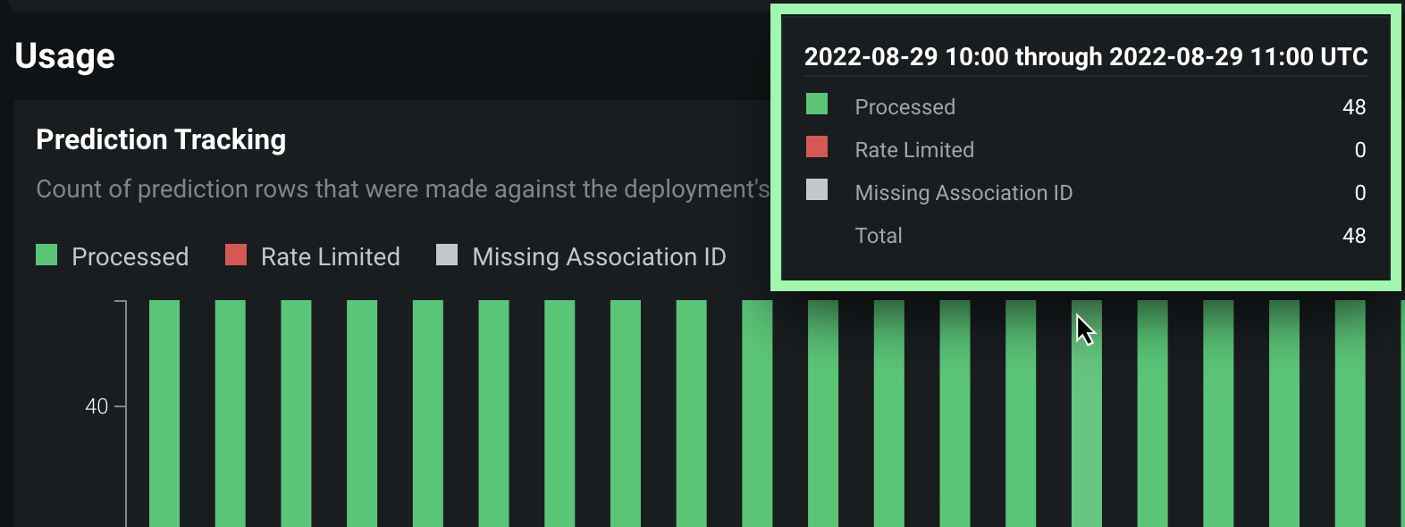
Task: Click the Usage section heading
Action: coord(65,56)
